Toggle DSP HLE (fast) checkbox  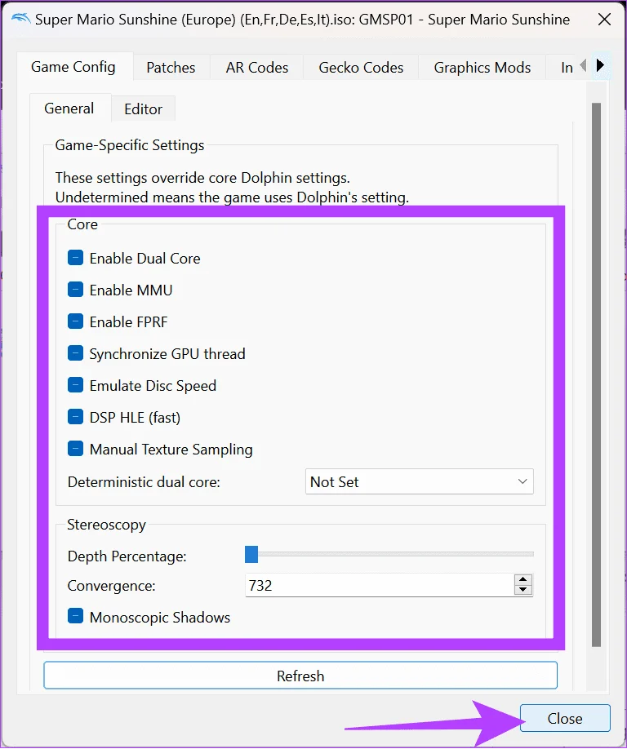click(x=75, y=417)
